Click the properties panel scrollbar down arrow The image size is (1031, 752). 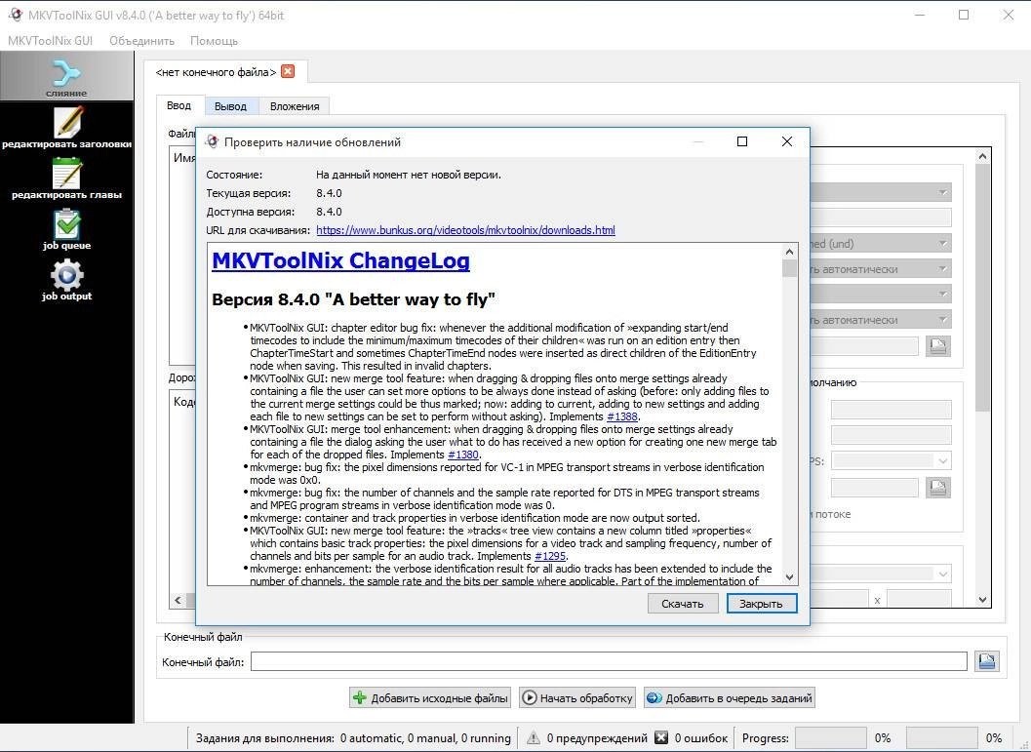(x=982, y=600)
